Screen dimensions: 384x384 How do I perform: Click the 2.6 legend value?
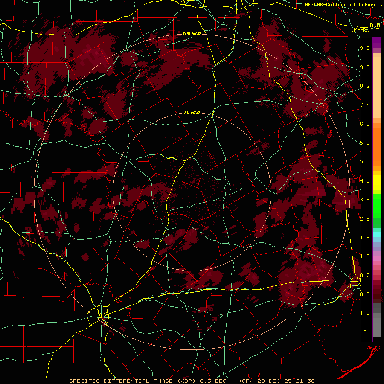pyautogui.click(x=365, y=218)
